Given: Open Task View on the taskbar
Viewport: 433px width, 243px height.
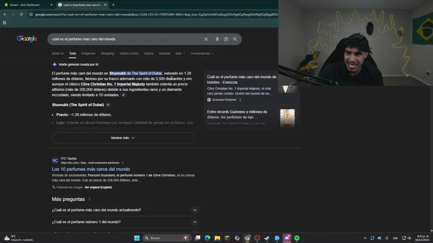Looking at the screenshot, I should [198, 238].
